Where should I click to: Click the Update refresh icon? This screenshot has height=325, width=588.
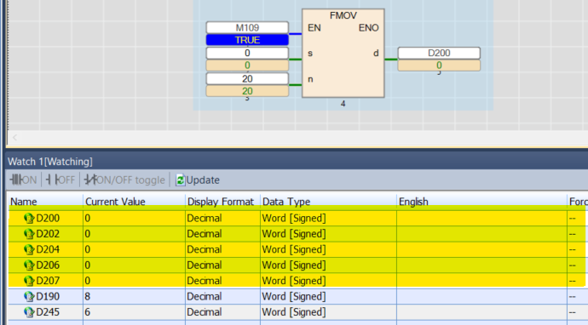click(181, 180)
